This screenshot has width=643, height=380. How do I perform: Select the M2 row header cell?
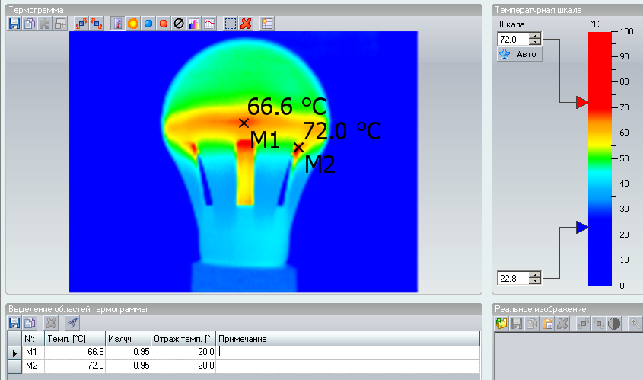(14, 366)
